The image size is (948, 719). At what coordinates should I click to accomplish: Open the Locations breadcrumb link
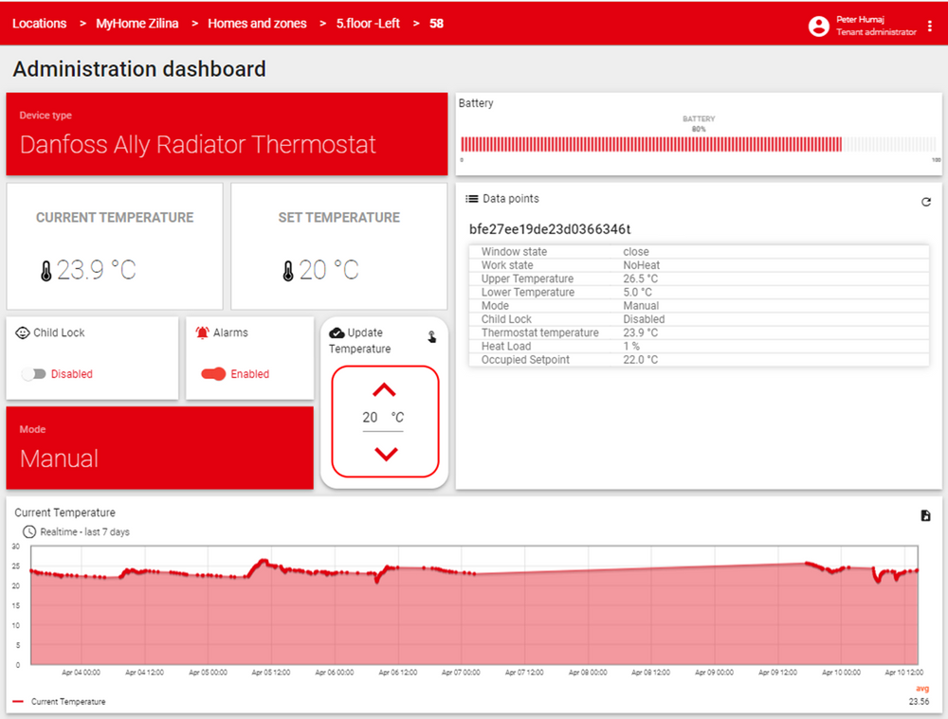click(39, 23)
